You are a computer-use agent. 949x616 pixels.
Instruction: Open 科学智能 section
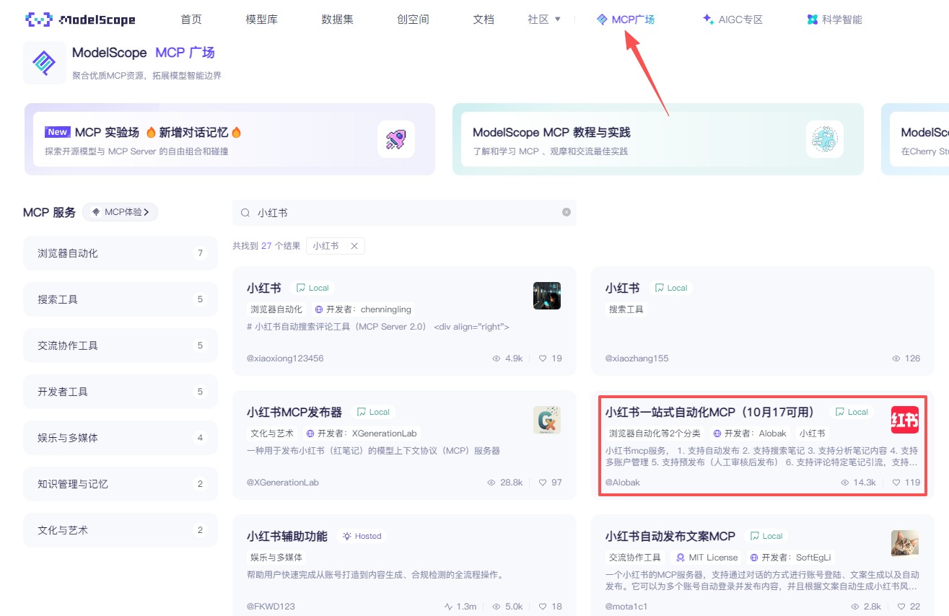pyautogui.click(x=834, y=19)
